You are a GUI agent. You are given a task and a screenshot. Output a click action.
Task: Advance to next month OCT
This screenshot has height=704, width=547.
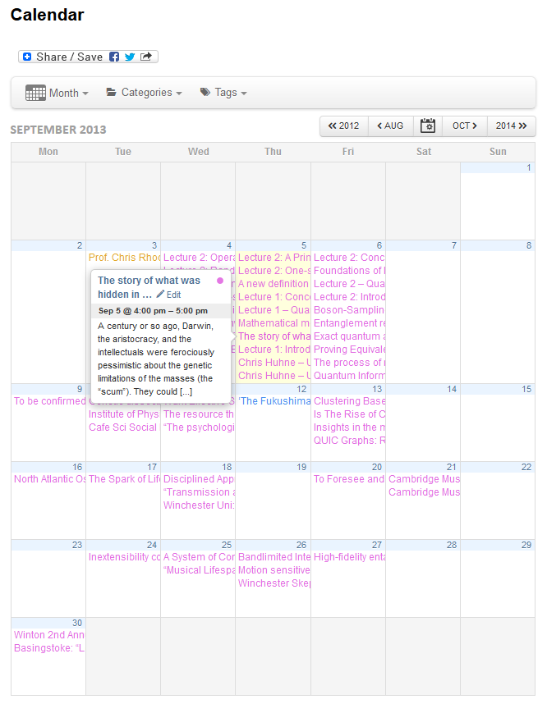[464, 126]
